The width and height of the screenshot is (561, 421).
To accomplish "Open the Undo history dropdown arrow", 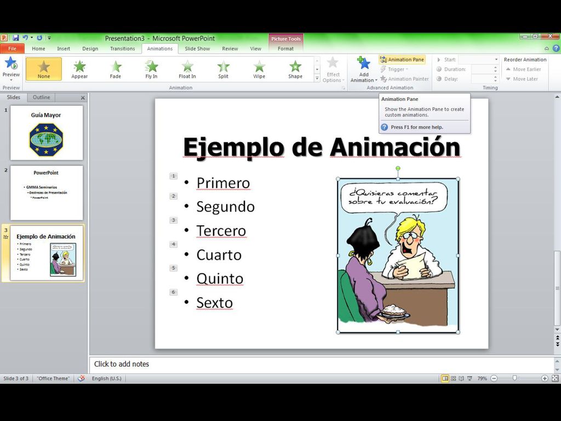I will (x=31, y=38).
